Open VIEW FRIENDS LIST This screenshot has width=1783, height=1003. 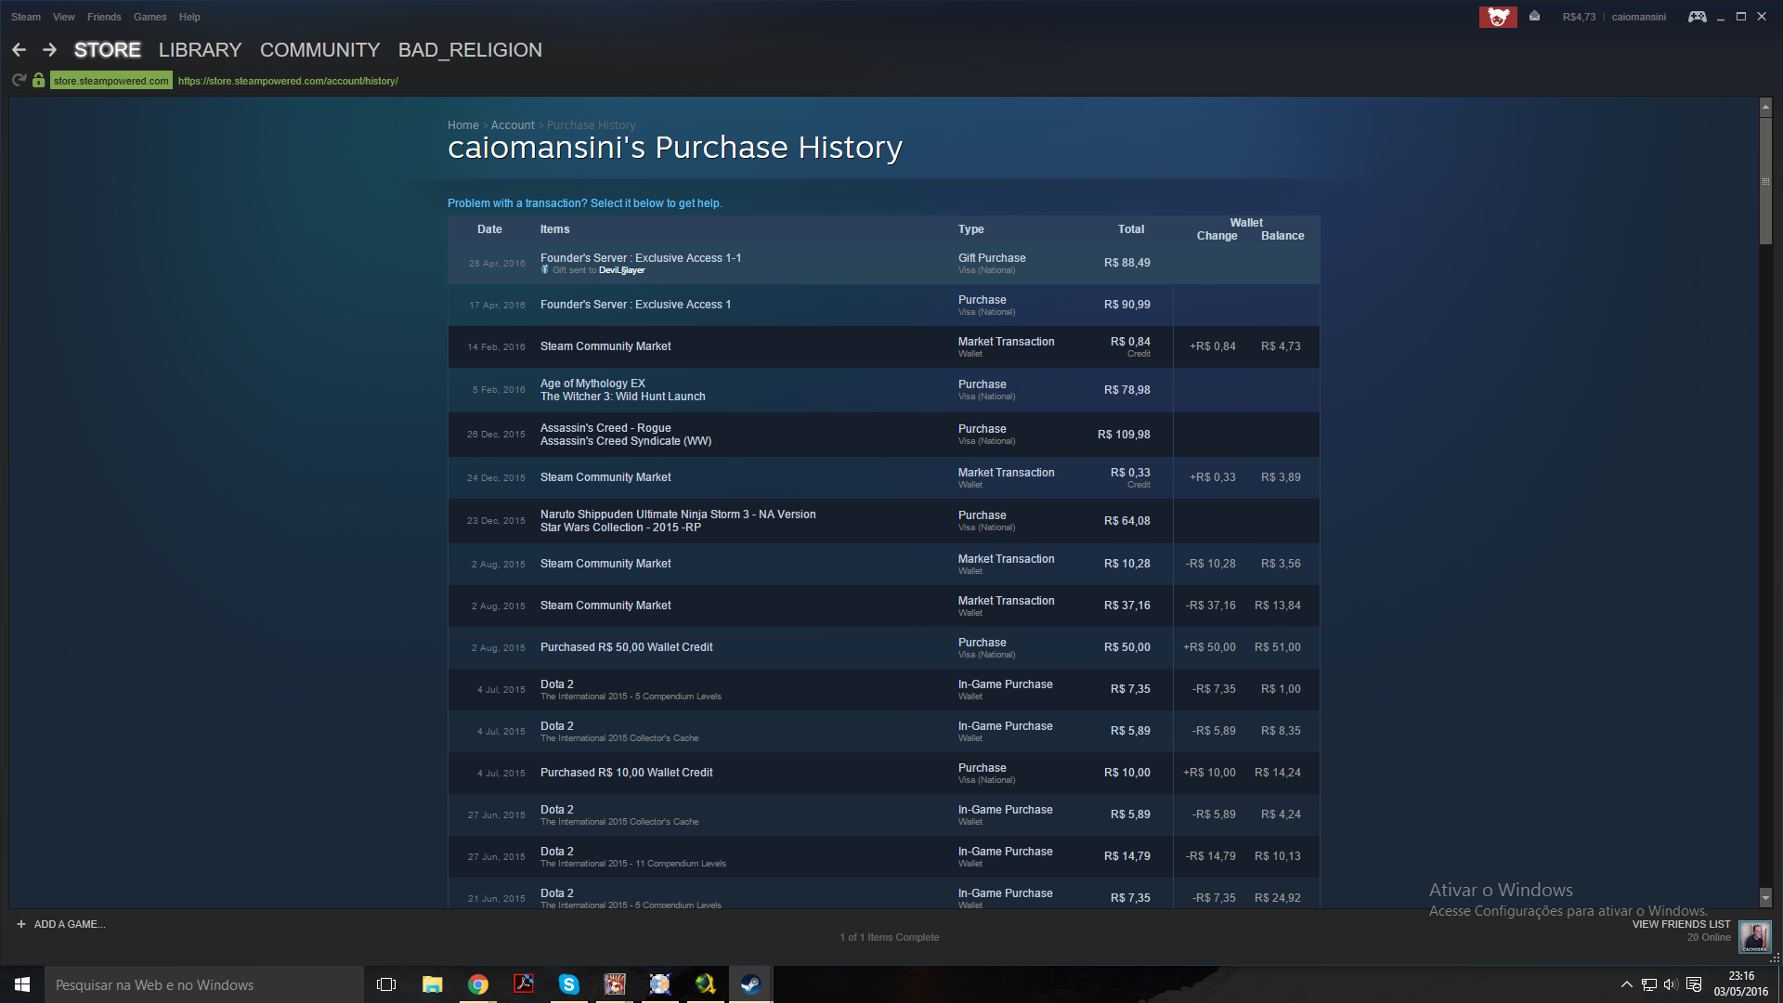[1681, 924]
